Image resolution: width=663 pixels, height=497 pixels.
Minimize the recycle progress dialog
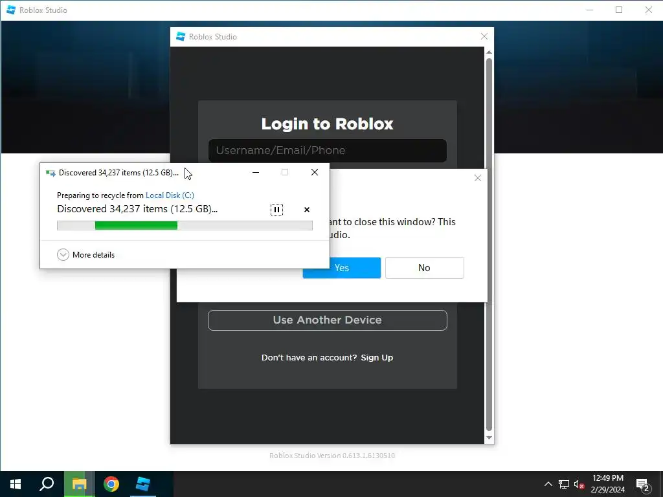coord(256,172)
